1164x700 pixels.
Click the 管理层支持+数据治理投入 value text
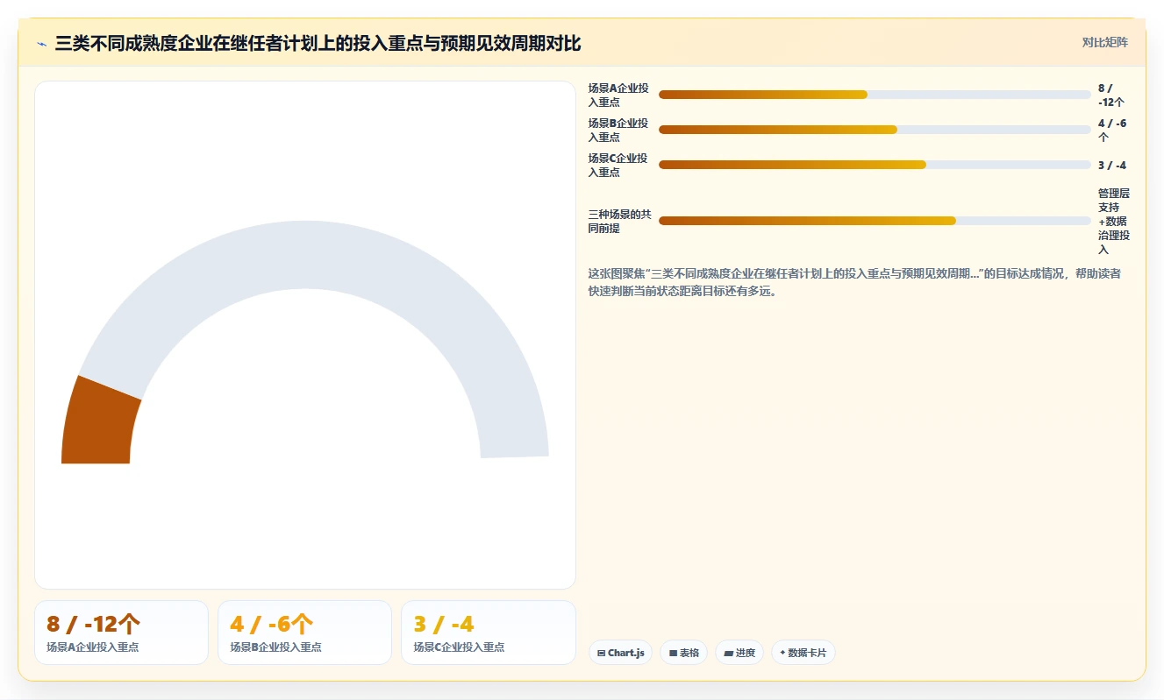click(1114, 221)
